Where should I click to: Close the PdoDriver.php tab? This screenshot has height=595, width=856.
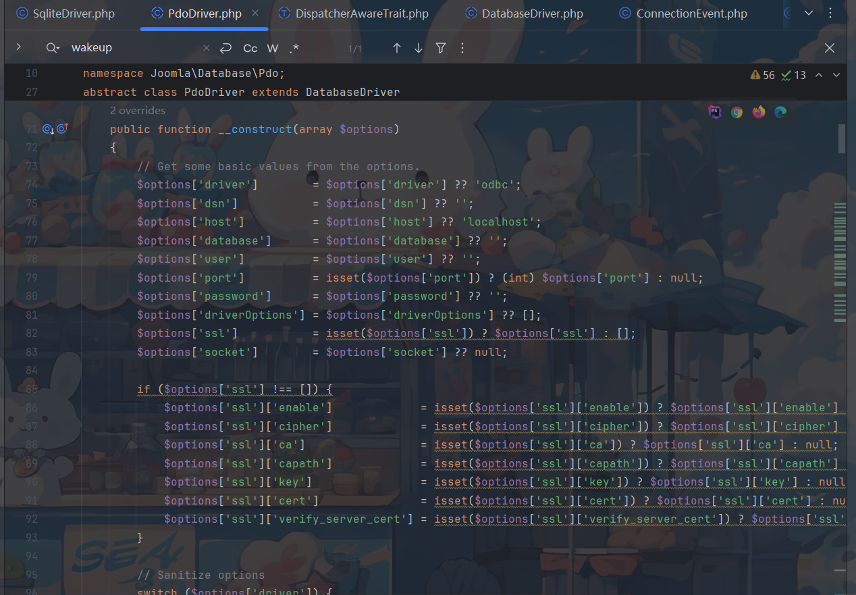tap(255, 13)
